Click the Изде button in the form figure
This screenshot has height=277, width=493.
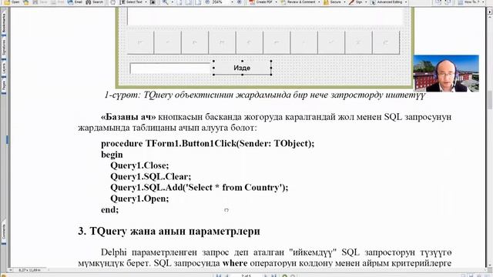click(242, 68)
